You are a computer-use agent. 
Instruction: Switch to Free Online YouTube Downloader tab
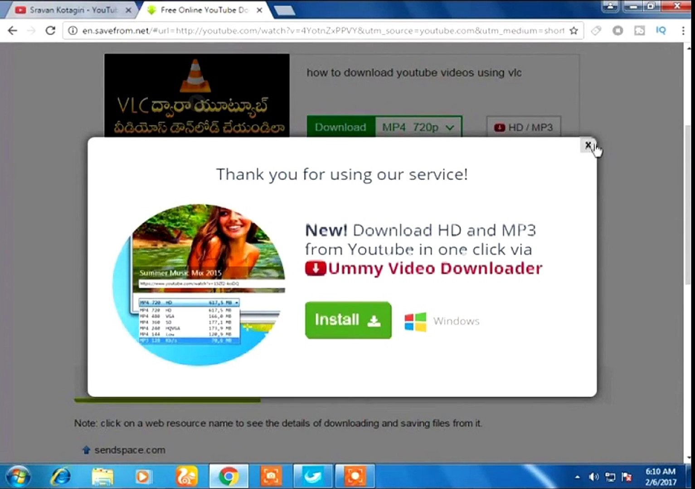point(204,10)
